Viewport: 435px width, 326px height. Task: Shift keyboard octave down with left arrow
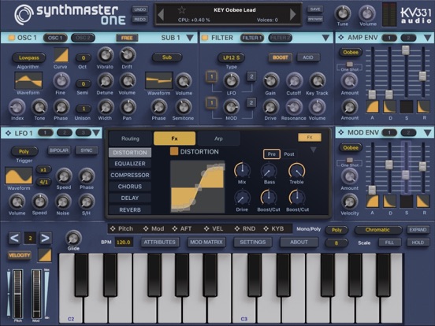(14, 238)
